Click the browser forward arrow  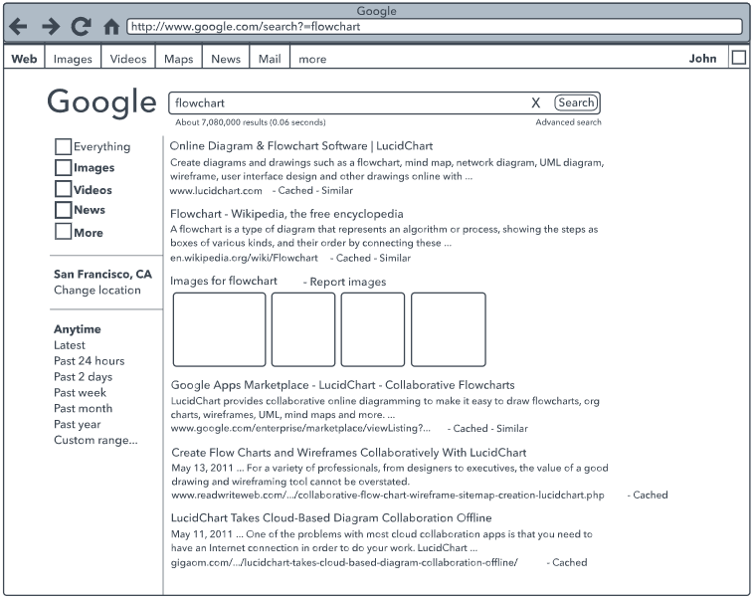[50, 27]
